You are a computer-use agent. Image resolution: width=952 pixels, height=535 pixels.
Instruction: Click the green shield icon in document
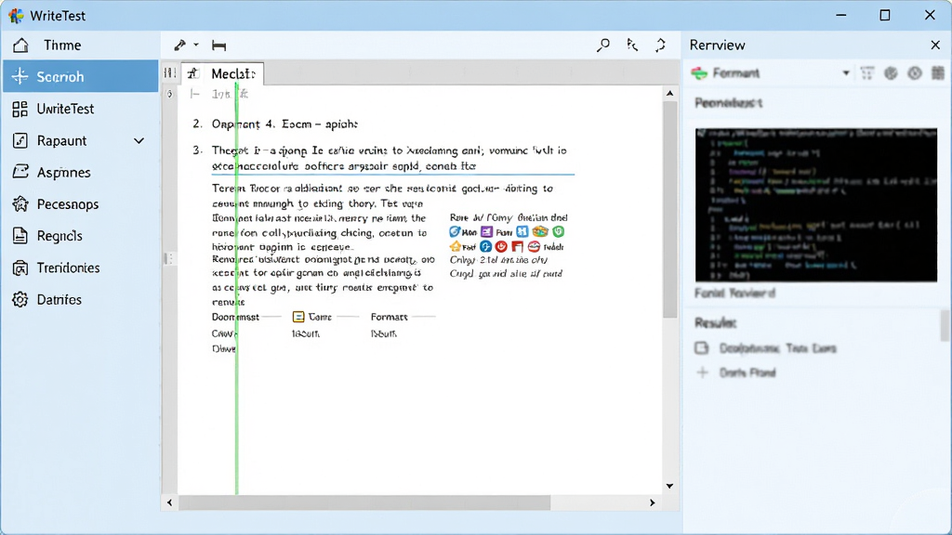tap(559, 231)
